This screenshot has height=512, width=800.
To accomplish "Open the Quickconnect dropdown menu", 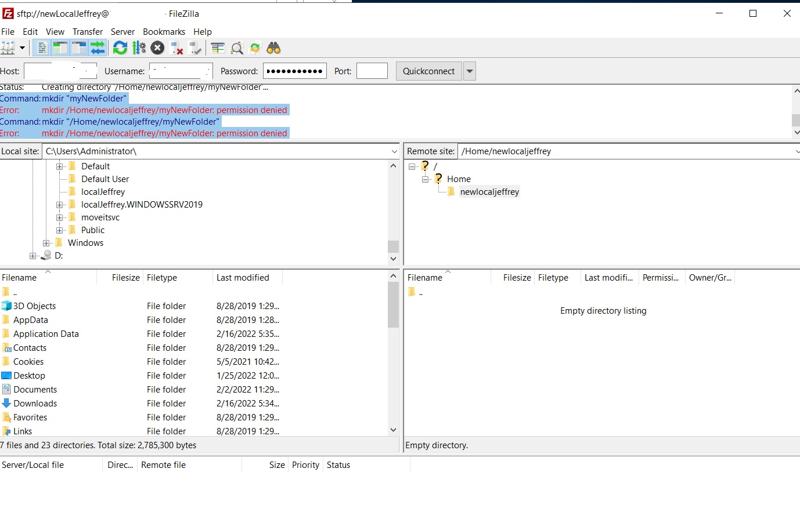I will (x=468, y=71).
